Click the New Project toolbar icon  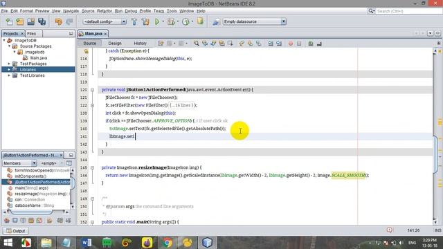click(x=20, y=21)
